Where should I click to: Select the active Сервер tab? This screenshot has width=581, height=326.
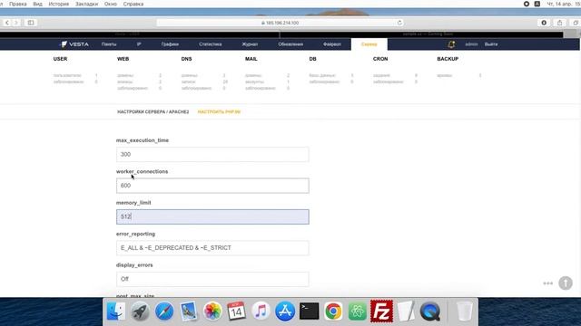click(369, 44)
